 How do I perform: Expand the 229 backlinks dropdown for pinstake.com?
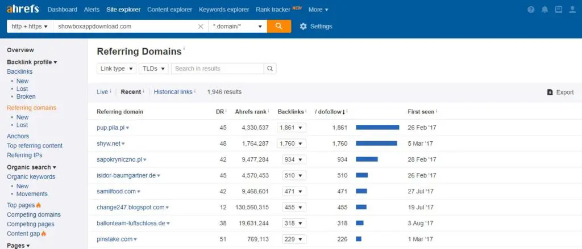click(294, 239)
